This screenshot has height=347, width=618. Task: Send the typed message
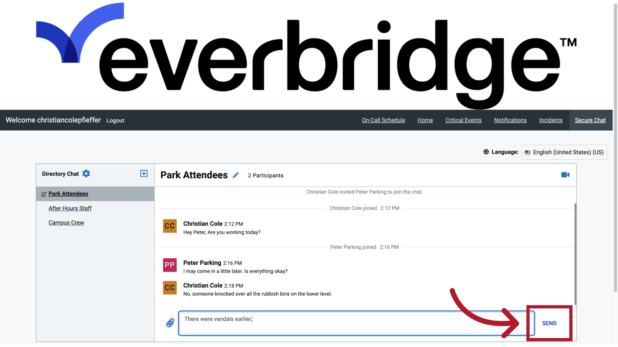click(549, 323)
